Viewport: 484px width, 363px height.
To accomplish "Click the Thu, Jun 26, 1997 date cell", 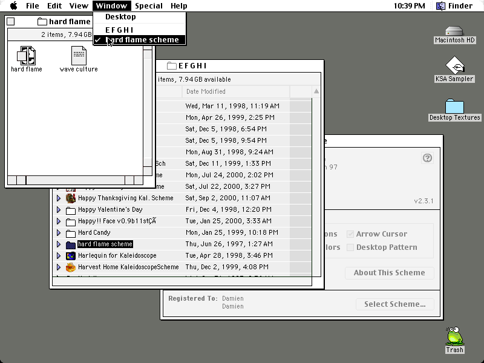I will pos(229,244).
